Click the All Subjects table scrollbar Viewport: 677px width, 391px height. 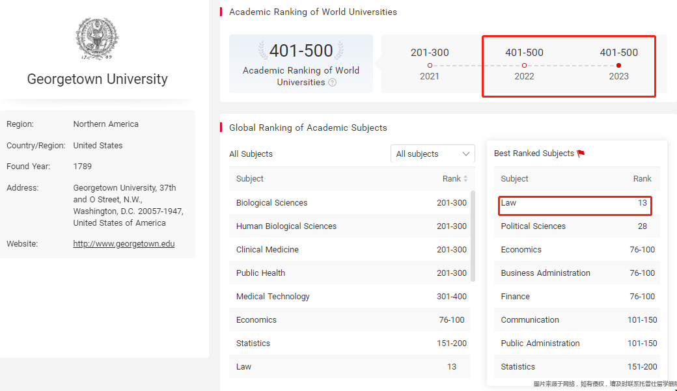coord(473,236)
